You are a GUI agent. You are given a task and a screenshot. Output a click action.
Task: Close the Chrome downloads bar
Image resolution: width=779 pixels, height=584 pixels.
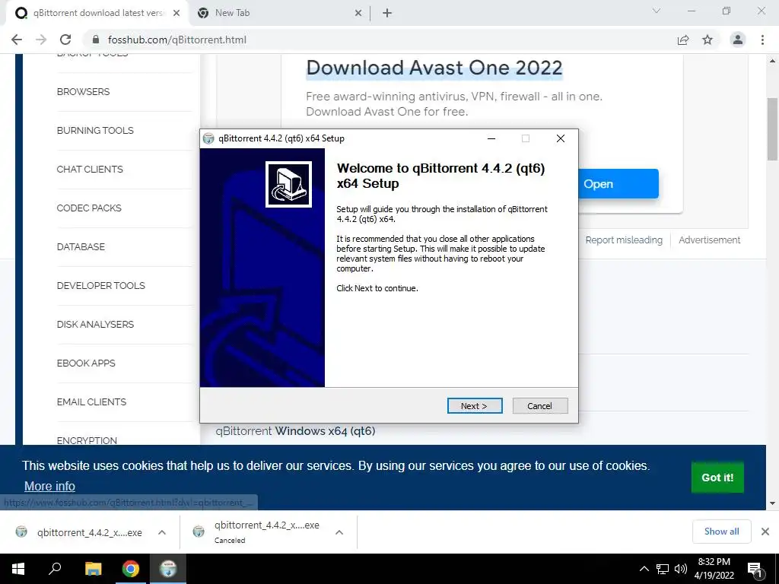pyautogui.click(x=765, y=532)
